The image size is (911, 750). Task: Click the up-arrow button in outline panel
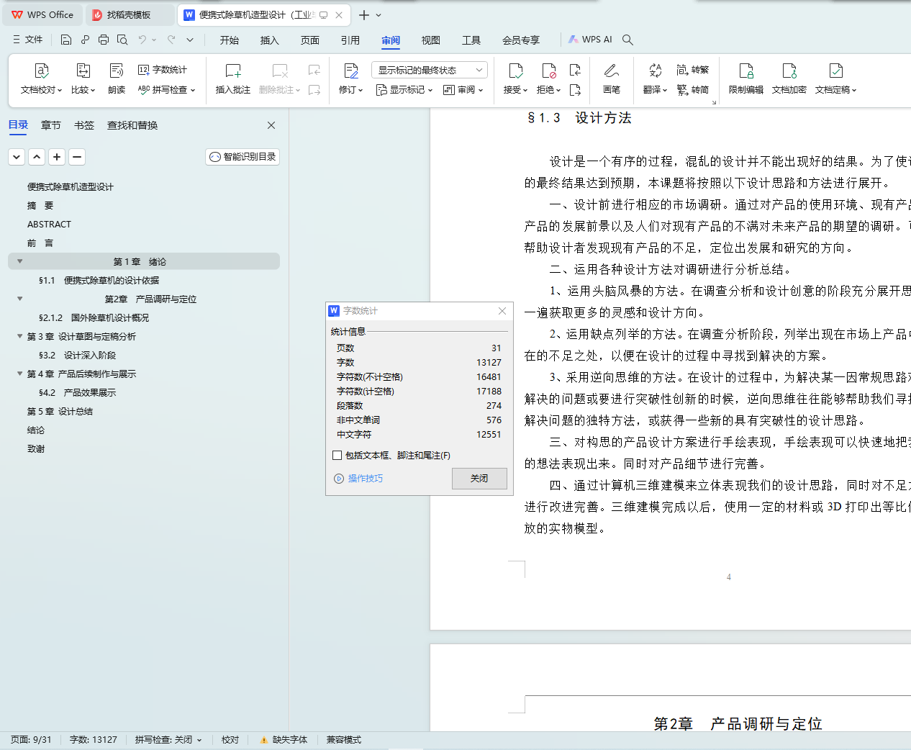coord(37,157)
